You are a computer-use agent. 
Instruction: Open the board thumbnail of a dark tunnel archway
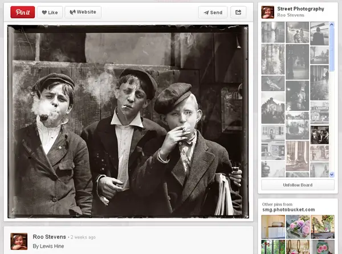298,62
